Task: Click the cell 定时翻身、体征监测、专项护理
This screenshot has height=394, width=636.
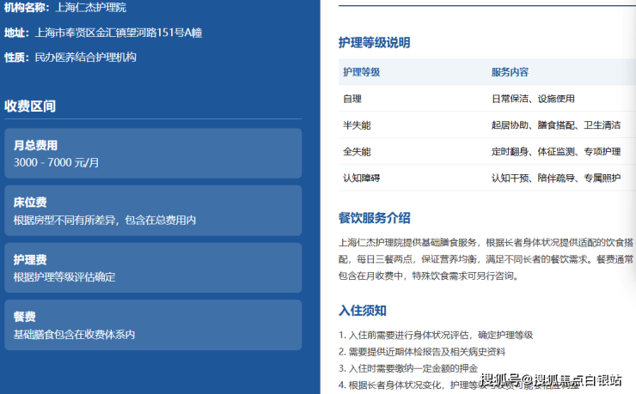Action: [556, 152]
